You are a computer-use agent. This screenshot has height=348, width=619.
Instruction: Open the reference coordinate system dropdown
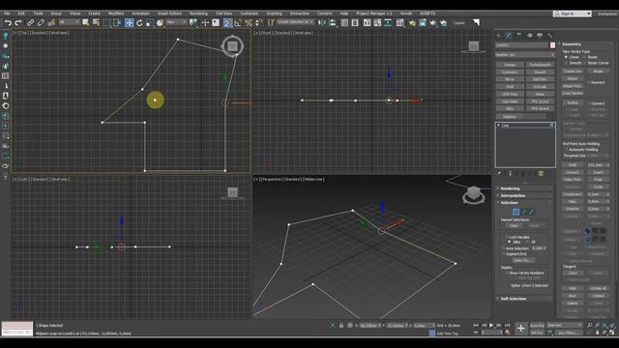(176, 22)
